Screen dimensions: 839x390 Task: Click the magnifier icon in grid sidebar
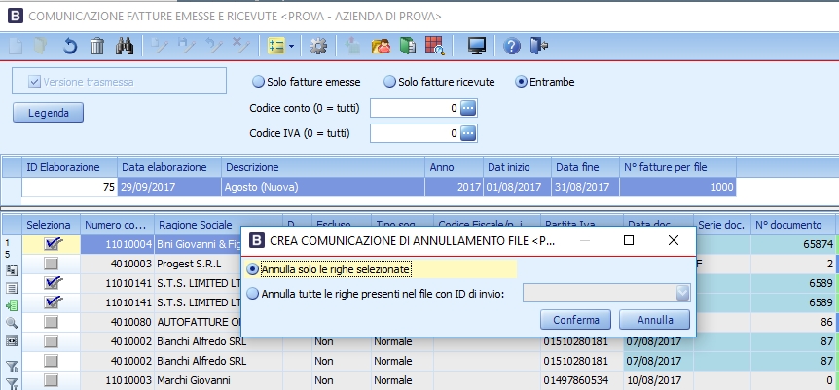tap(12, 323)
